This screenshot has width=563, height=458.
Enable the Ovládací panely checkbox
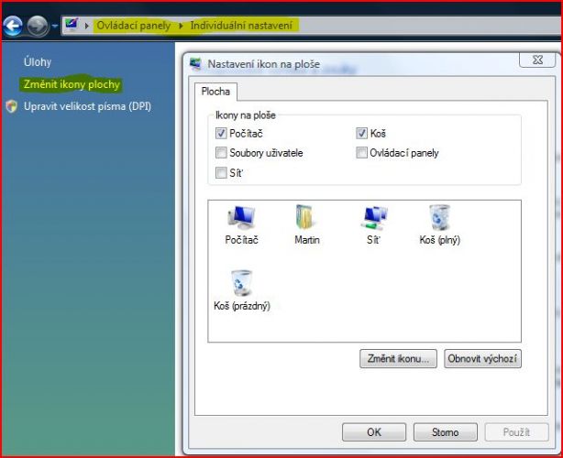click(x=361, y=153)
